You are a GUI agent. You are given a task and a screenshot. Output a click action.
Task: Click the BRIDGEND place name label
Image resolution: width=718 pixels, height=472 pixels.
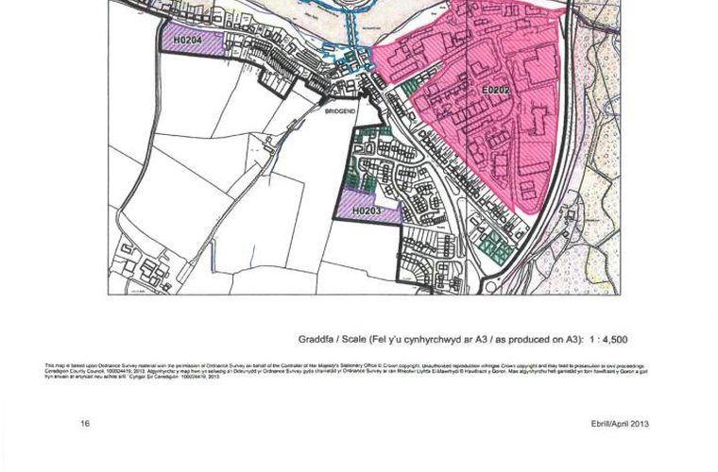(x=339, y=110)
